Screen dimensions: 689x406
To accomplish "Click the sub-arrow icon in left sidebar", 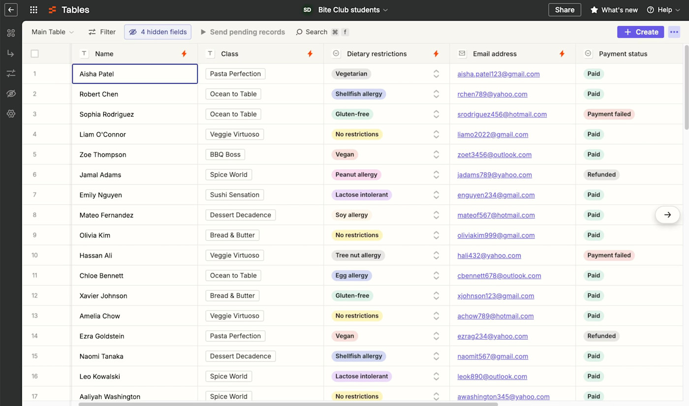I will click(11, 53).
